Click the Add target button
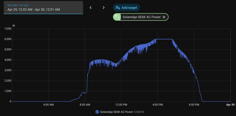 (x=127, y=8)
